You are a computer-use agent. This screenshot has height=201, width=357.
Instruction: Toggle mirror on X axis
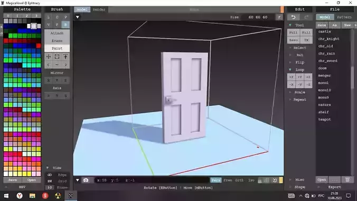[48, 80]
